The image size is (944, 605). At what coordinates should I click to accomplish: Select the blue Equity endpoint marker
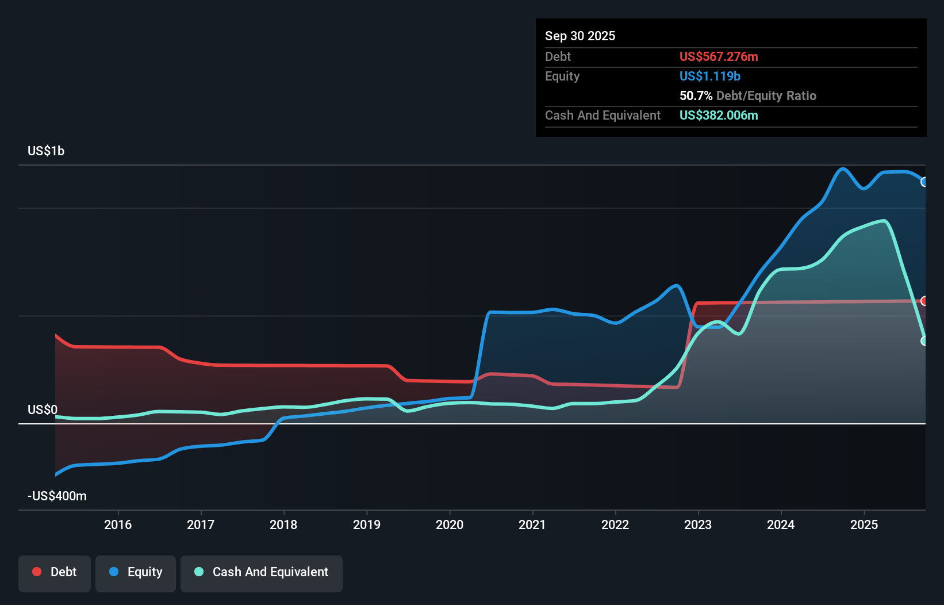(x=924, y=182)
